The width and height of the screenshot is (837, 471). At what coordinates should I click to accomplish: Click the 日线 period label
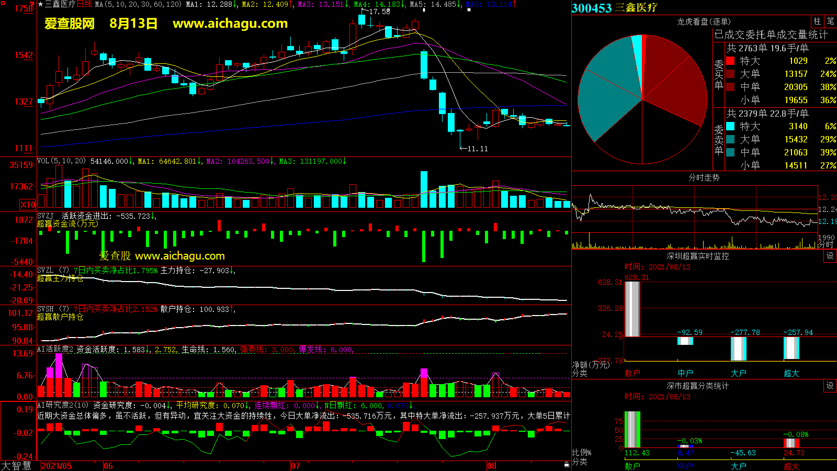(x=84, y=4)
